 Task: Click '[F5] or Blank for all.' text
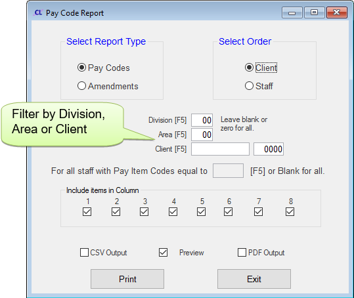coord(288,171)
